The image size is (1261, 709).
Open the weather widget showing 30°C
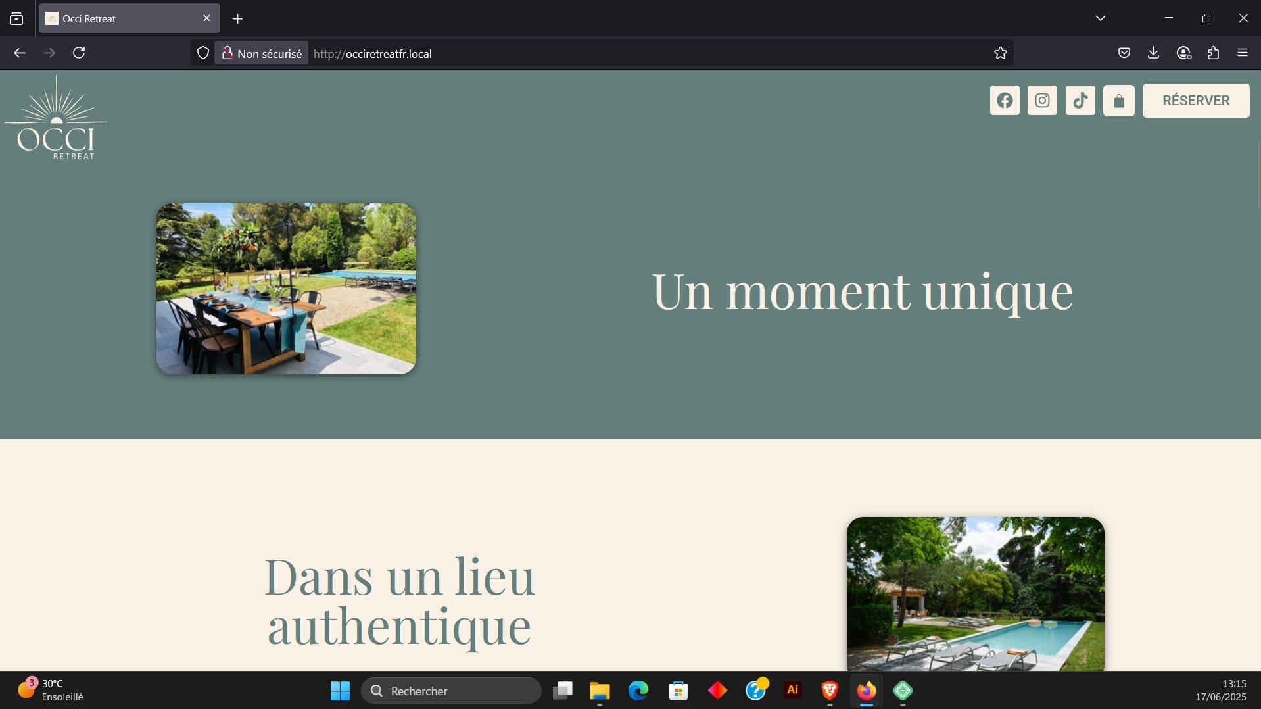point(51,691)
